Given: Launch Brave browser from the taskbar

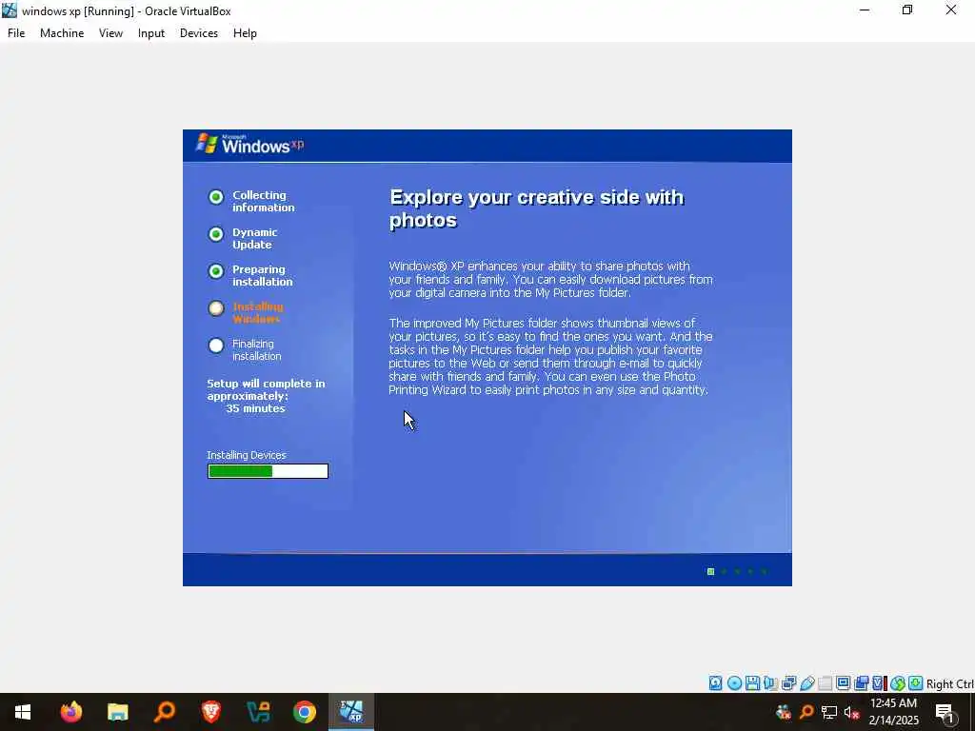Looking at the screenshot, I should [x=210, y=712].
